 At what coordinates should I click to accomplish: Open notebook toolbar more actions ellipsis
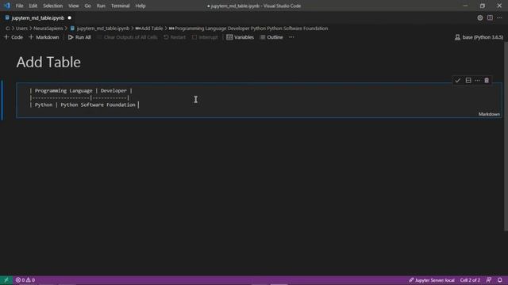click(291, 37)
